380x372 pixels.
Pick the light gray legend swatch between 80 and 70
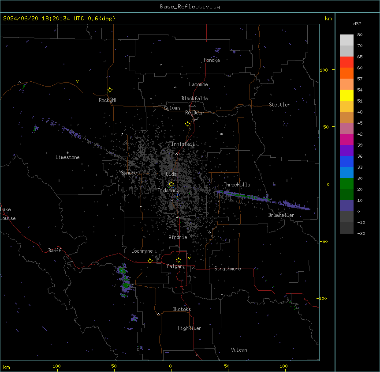point(346,40)
